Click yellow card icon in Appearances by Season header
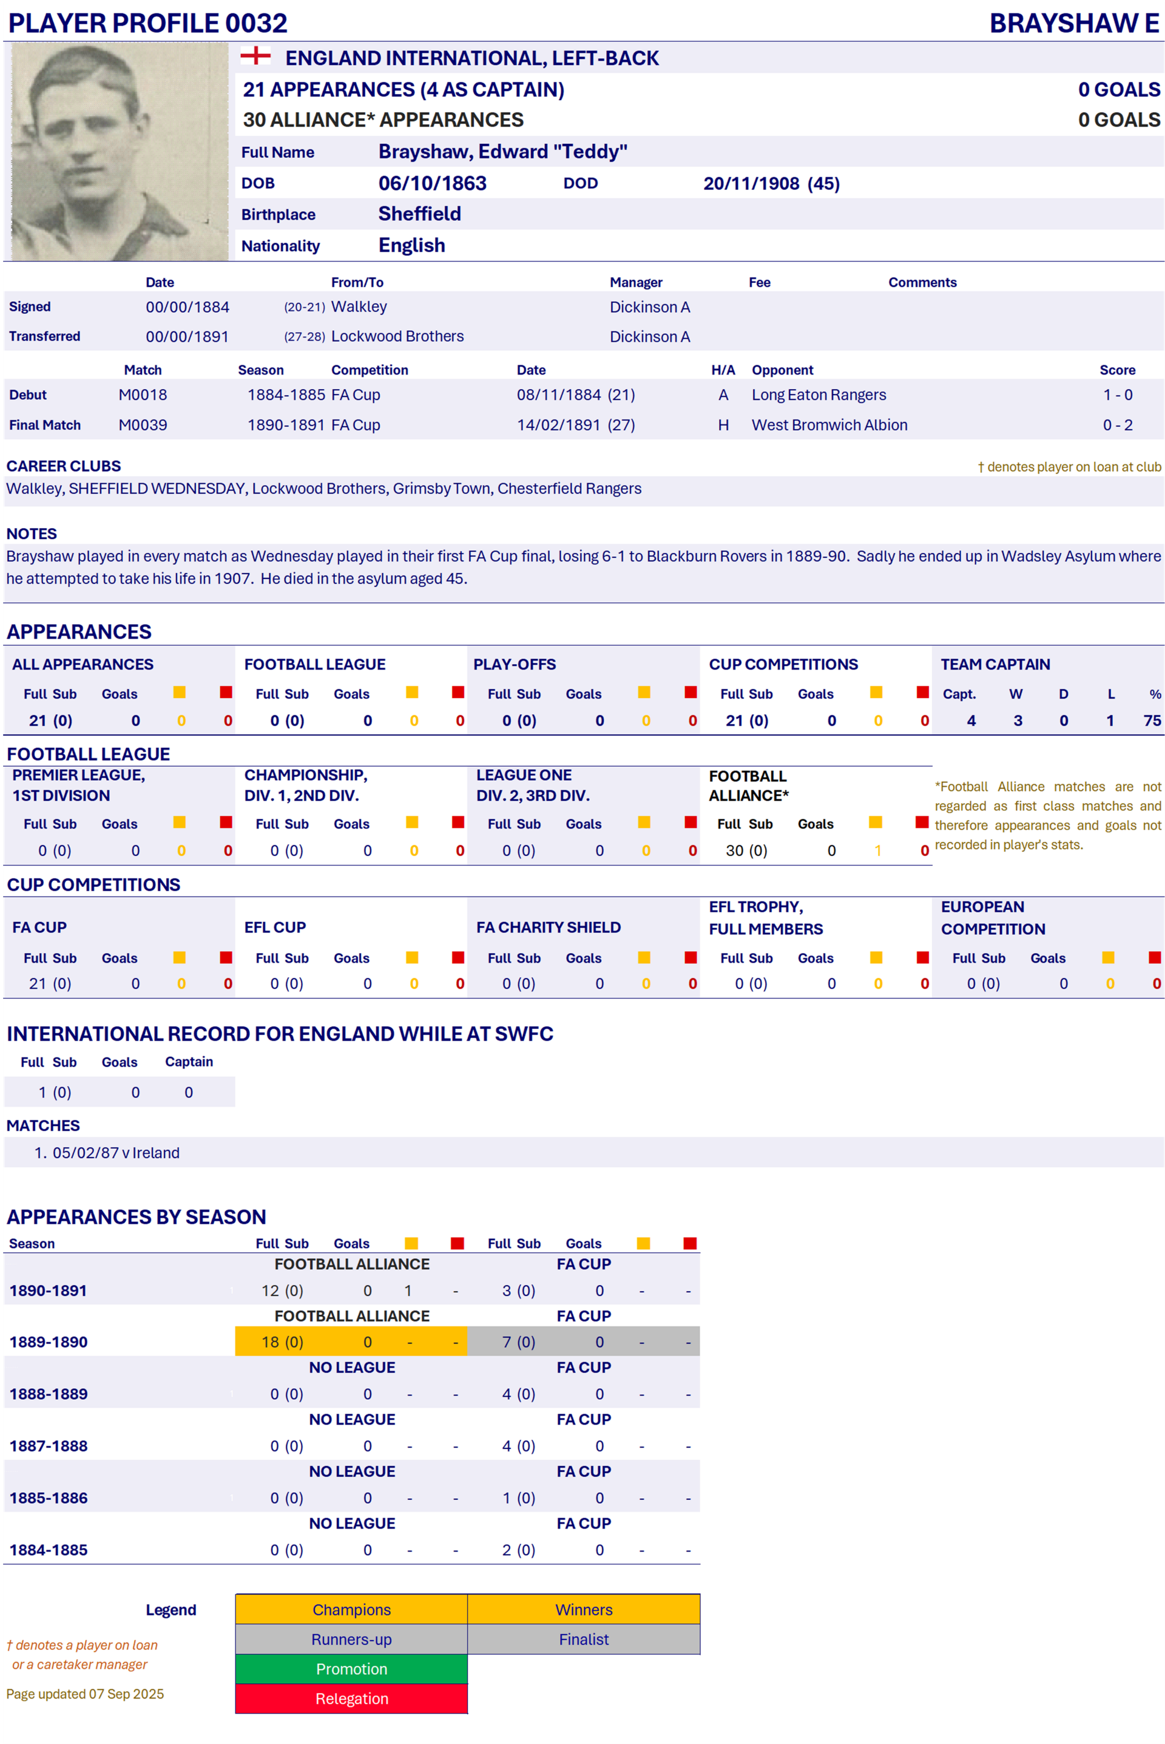This screenshot has height=1744, width=1165. (x=411, y=1243)
